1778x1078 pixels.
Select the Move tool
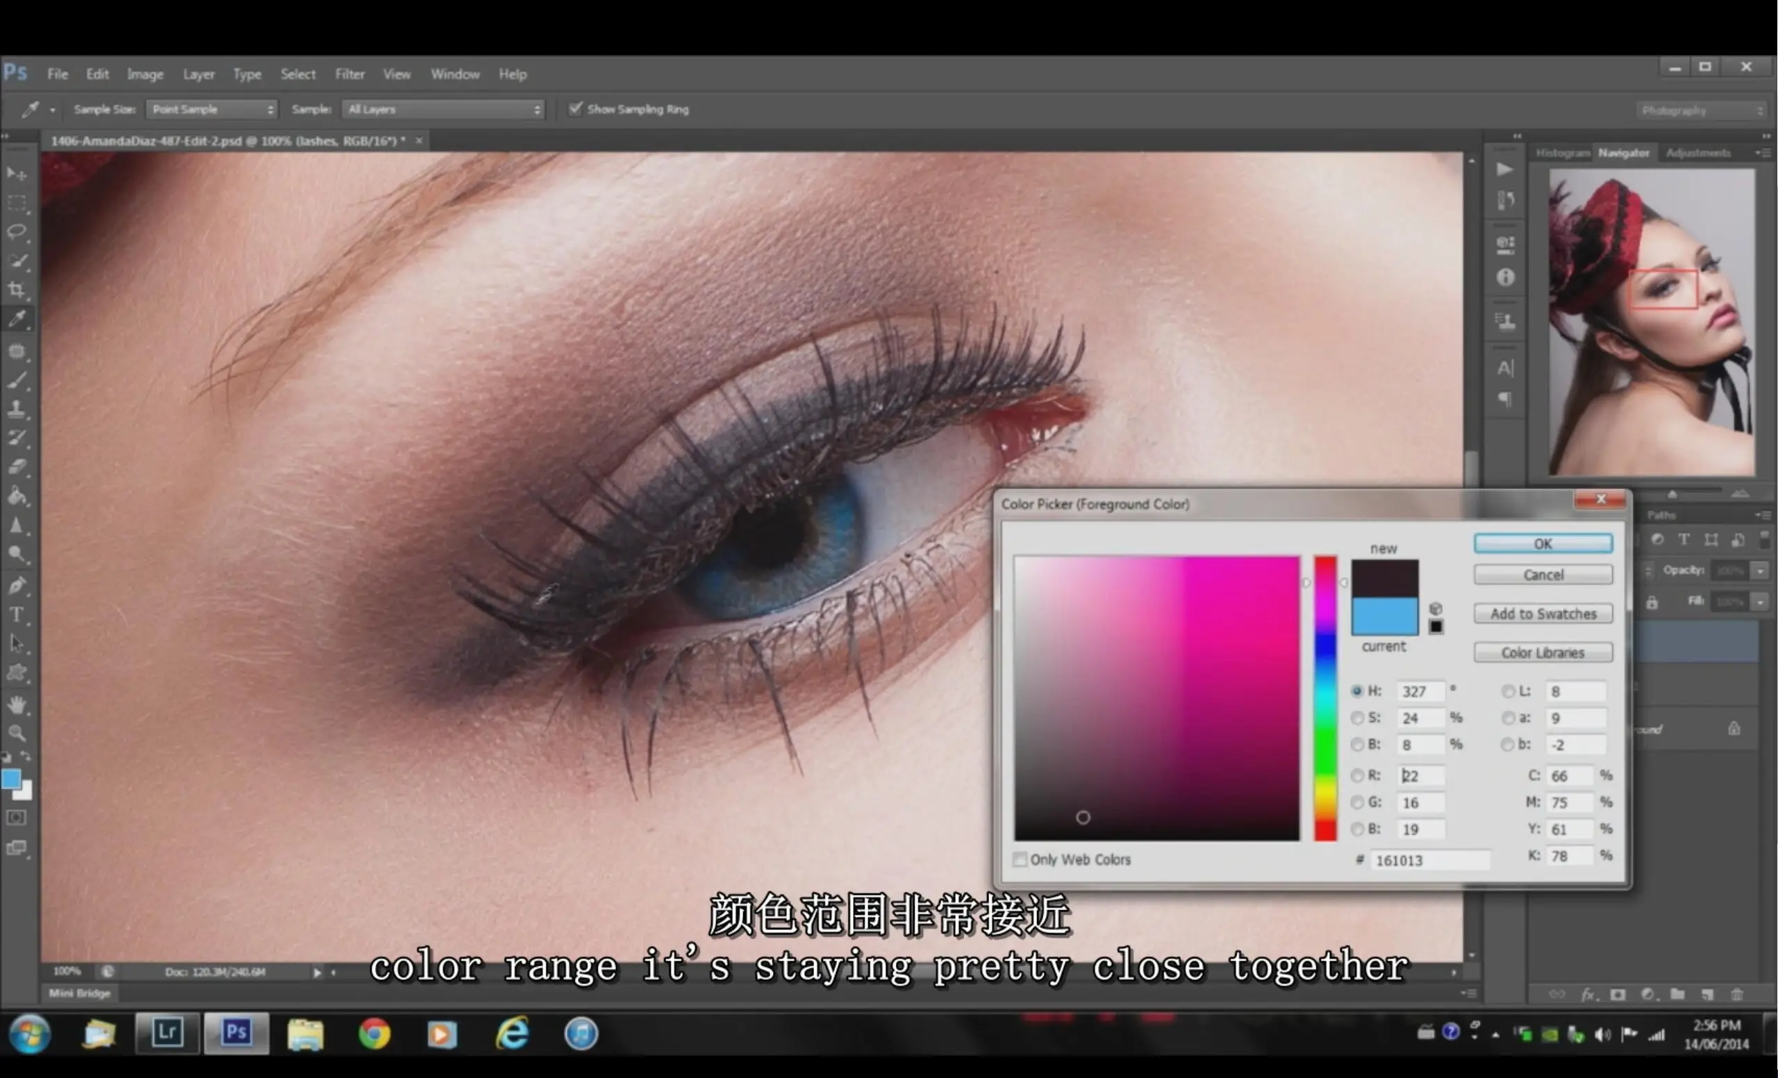(x=16, y=173)
